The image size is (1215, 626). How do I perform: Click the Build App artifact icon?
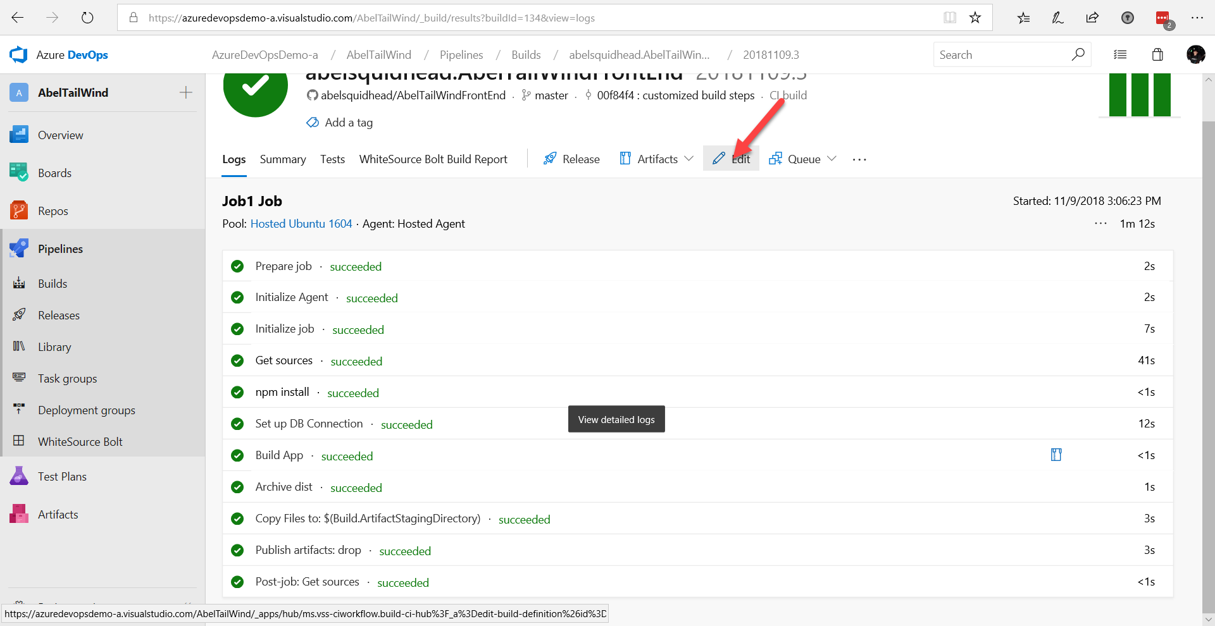pyautogui.click(x=1056, y=455)
